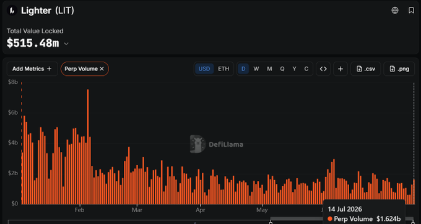Screen dimensions: 421x224
Task: Click the Feb x-axis label
Action: [79, 210]
